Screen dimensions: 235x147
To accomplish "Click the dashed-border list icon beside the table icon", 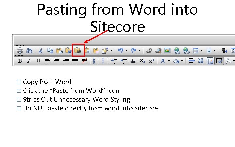I will click(x=209, y=51).
